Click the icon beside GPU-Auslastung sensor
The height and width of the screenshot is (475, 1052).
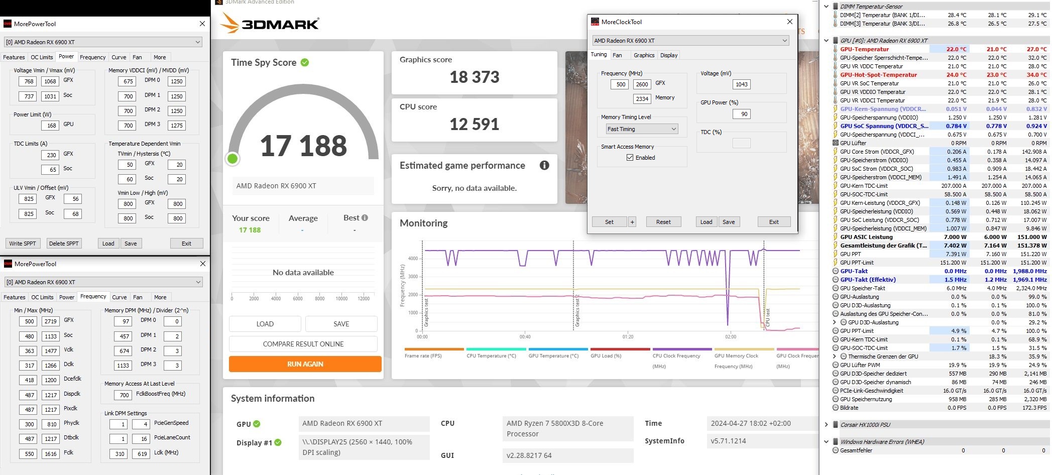click(836, 297)
